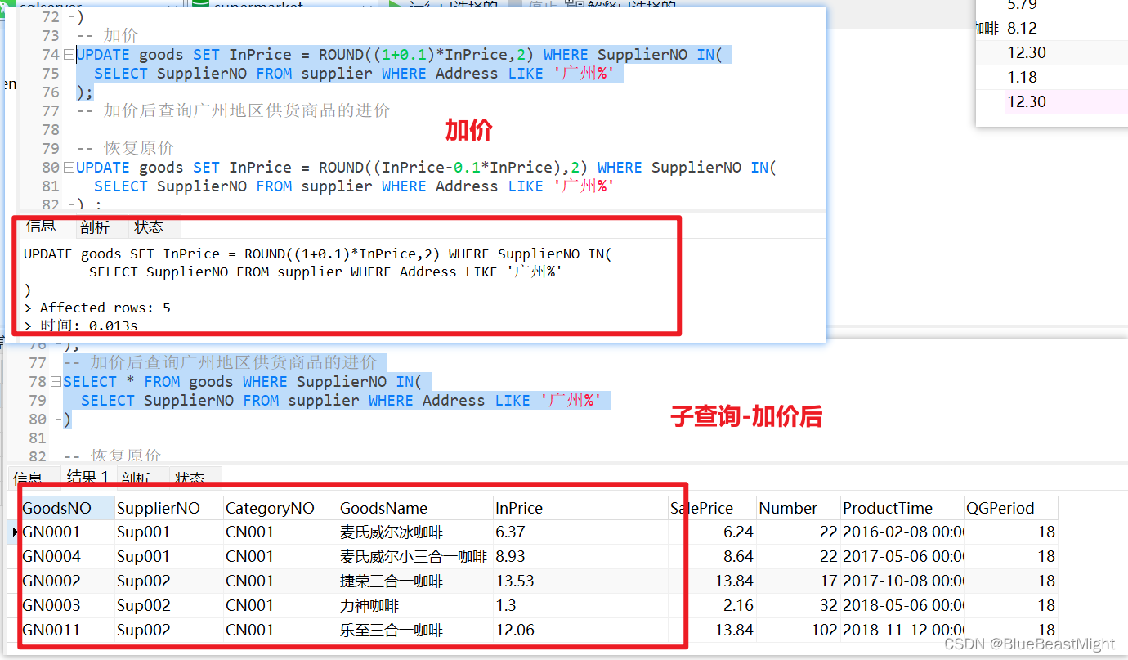The height and width of the screenshot is (660, 1128).
Task: Open the 状态 tab beside 结果 1's 剖析
Action: [x=190, y=478]
